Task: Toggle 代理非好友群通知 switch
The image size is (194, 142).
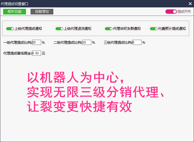Action: 109,29
